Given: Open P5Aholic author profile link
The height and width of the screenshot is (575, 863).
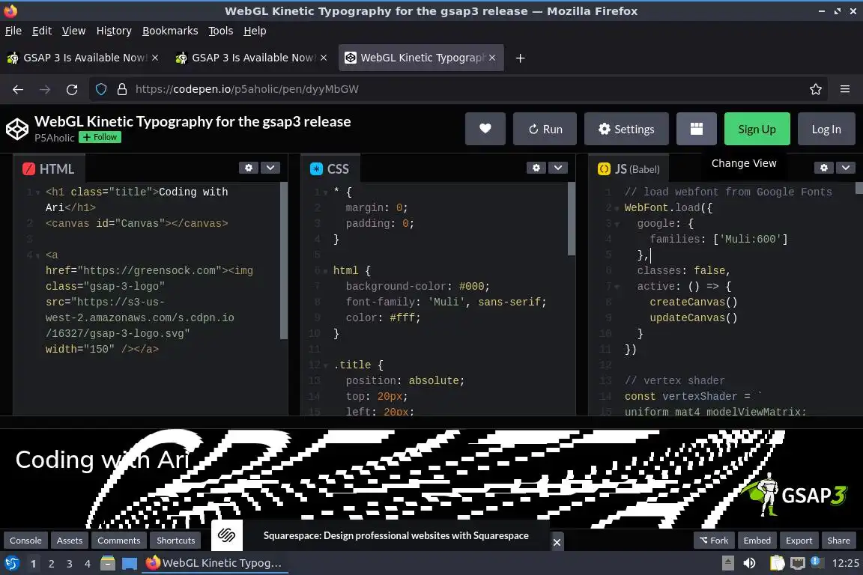Looking at the screenshot, I should (x=54, y=138).
